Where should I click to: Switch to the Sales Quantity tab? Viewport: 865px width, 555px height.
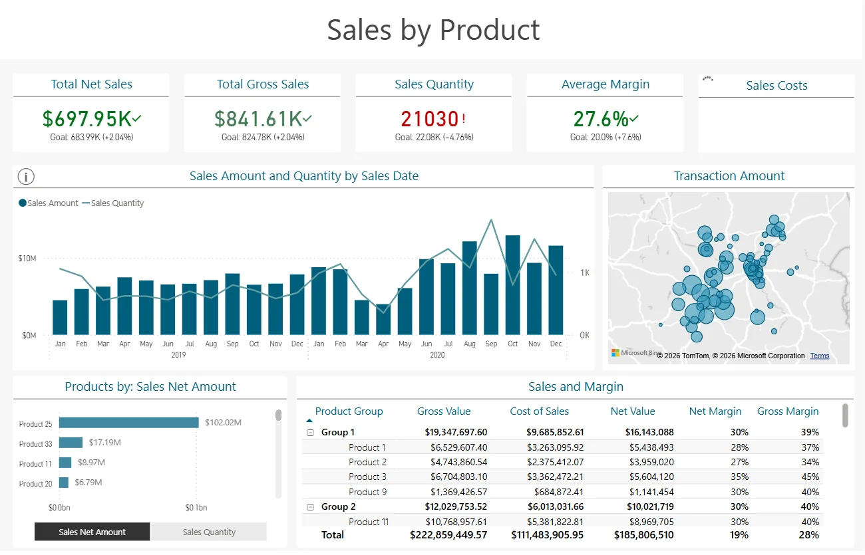point(209,532)
